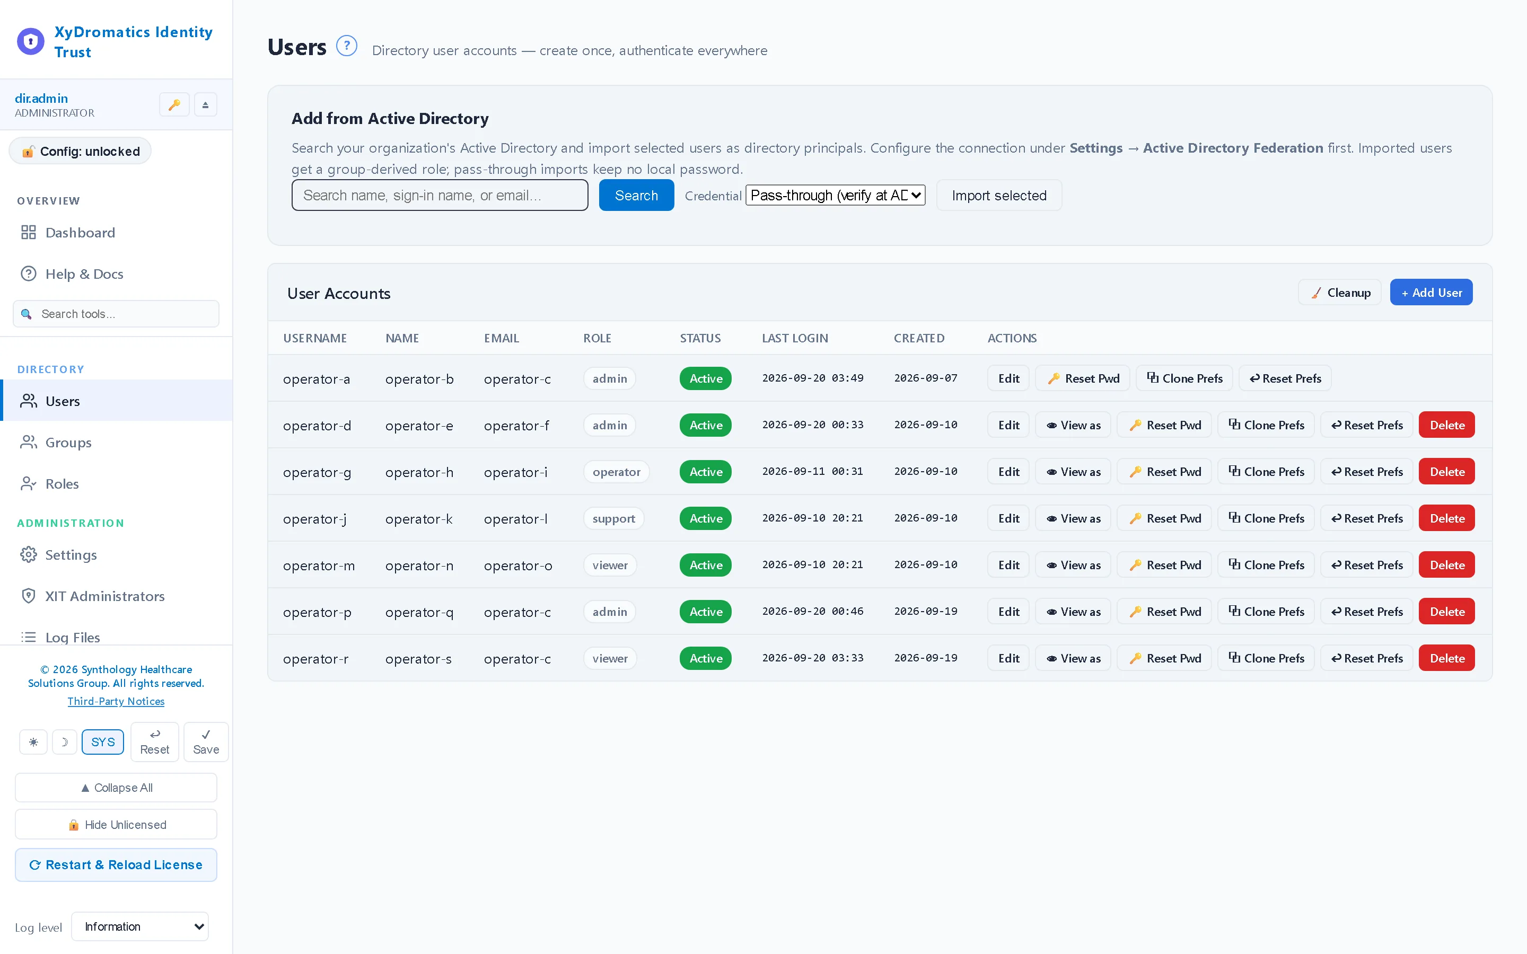Collapse the ADMINISTRATION section header
The height and width of the screenshot is (954, 1527).
(x=71, y=523)
